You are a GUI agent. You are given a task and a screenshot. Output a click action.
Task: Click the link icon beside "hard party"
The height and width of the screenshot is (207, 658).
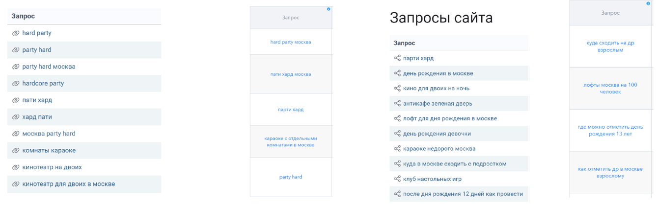(x=16, y=33)
